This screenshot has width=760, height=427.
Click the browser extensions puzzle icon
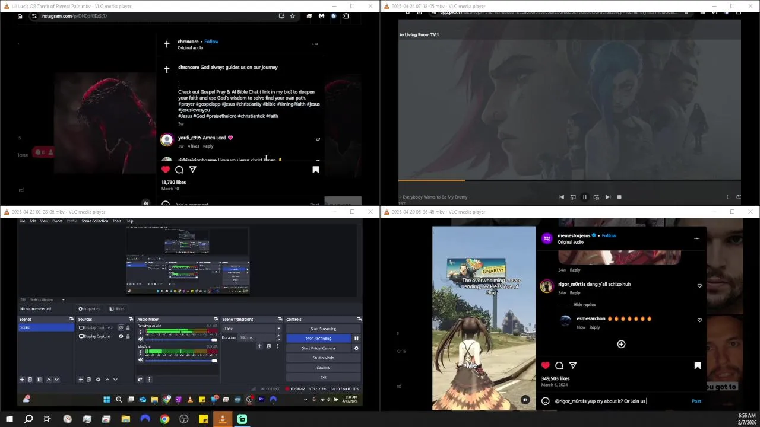click(x=346, y=16)
